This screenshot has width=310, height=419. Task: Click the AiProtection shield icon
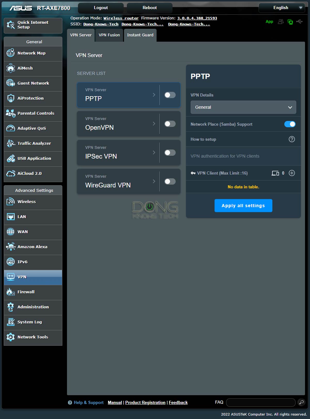click(11, 98)
